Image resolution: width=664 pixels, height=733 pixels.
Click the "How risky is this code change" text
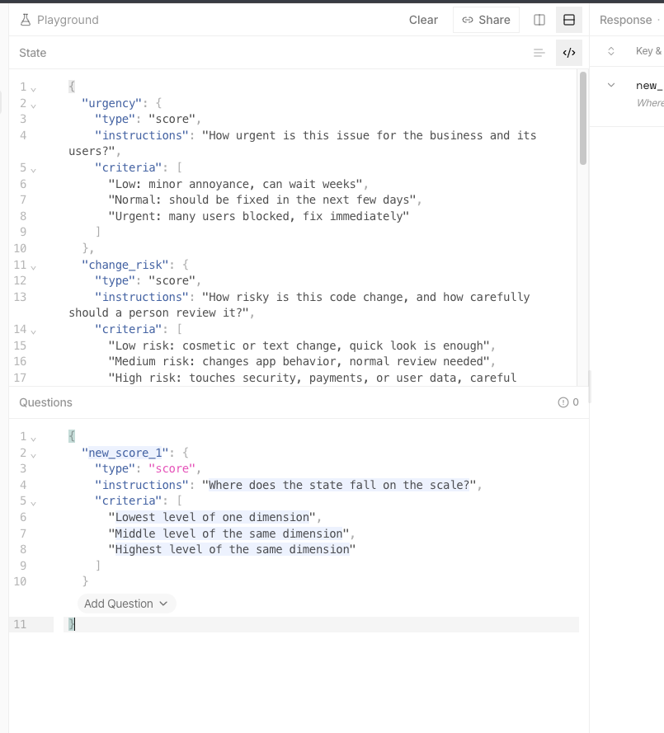[299, 305]
